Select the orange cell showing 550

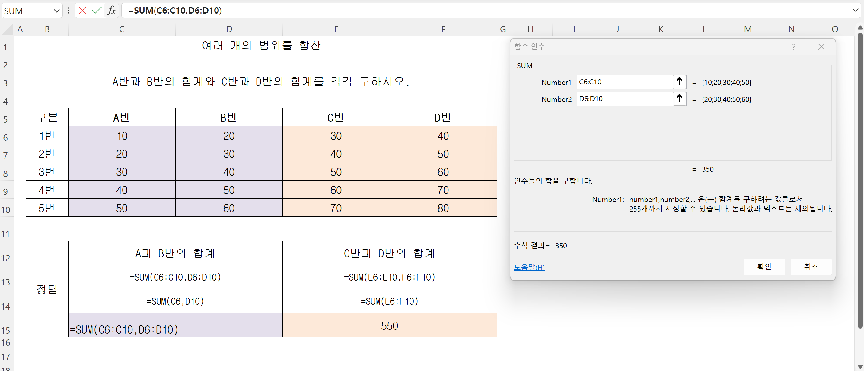pos(389,325)
